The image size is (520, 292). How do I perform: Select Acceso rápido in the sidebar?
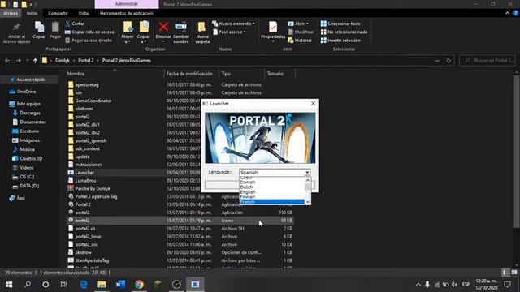[x=31, y=79]
